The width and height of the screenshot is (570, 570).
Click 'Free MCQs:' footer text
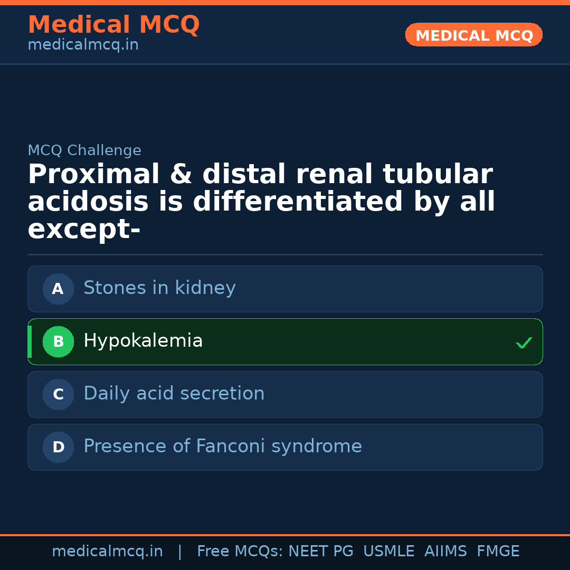coord(240,552)
